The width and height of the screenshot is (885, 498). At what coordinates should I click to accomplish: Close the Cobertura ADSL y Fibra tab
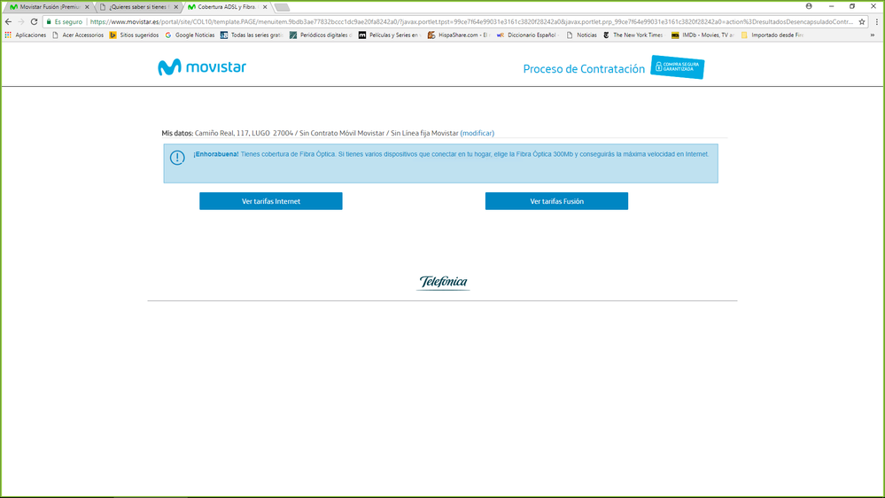click(x=265, y=7)
